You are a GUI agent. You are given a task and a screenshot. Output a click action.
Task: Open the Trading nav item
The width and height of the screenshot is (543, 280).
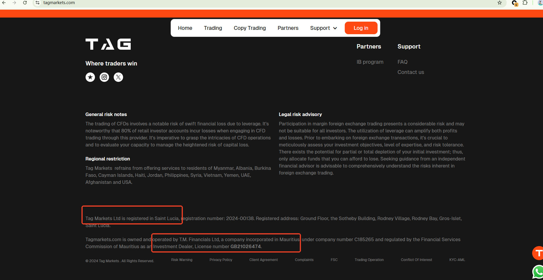[x=213, y=28]
